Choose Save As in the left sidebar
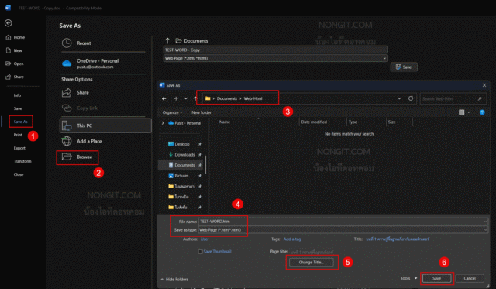 click(21, 122)
